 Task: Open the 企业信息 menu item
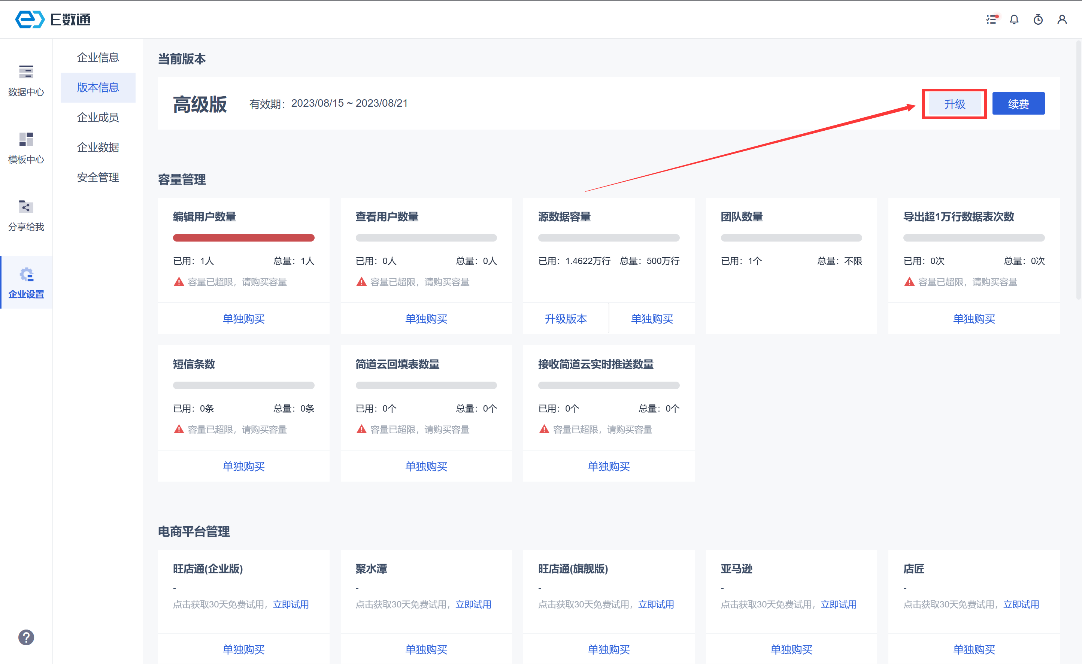(x=98, y=58)
